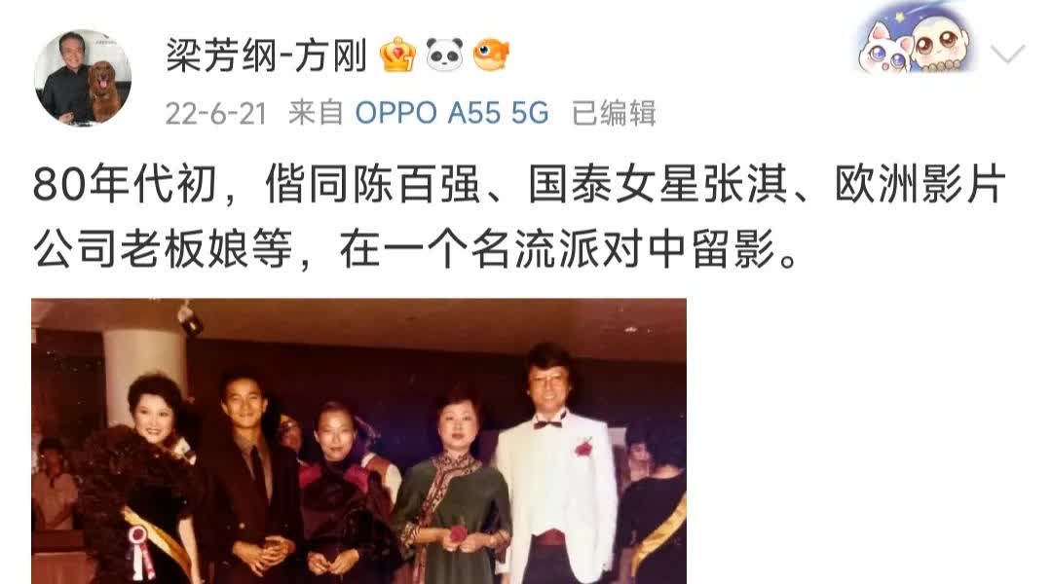Open the attached party group photo
1052x584 pixels.
(358, 441)
